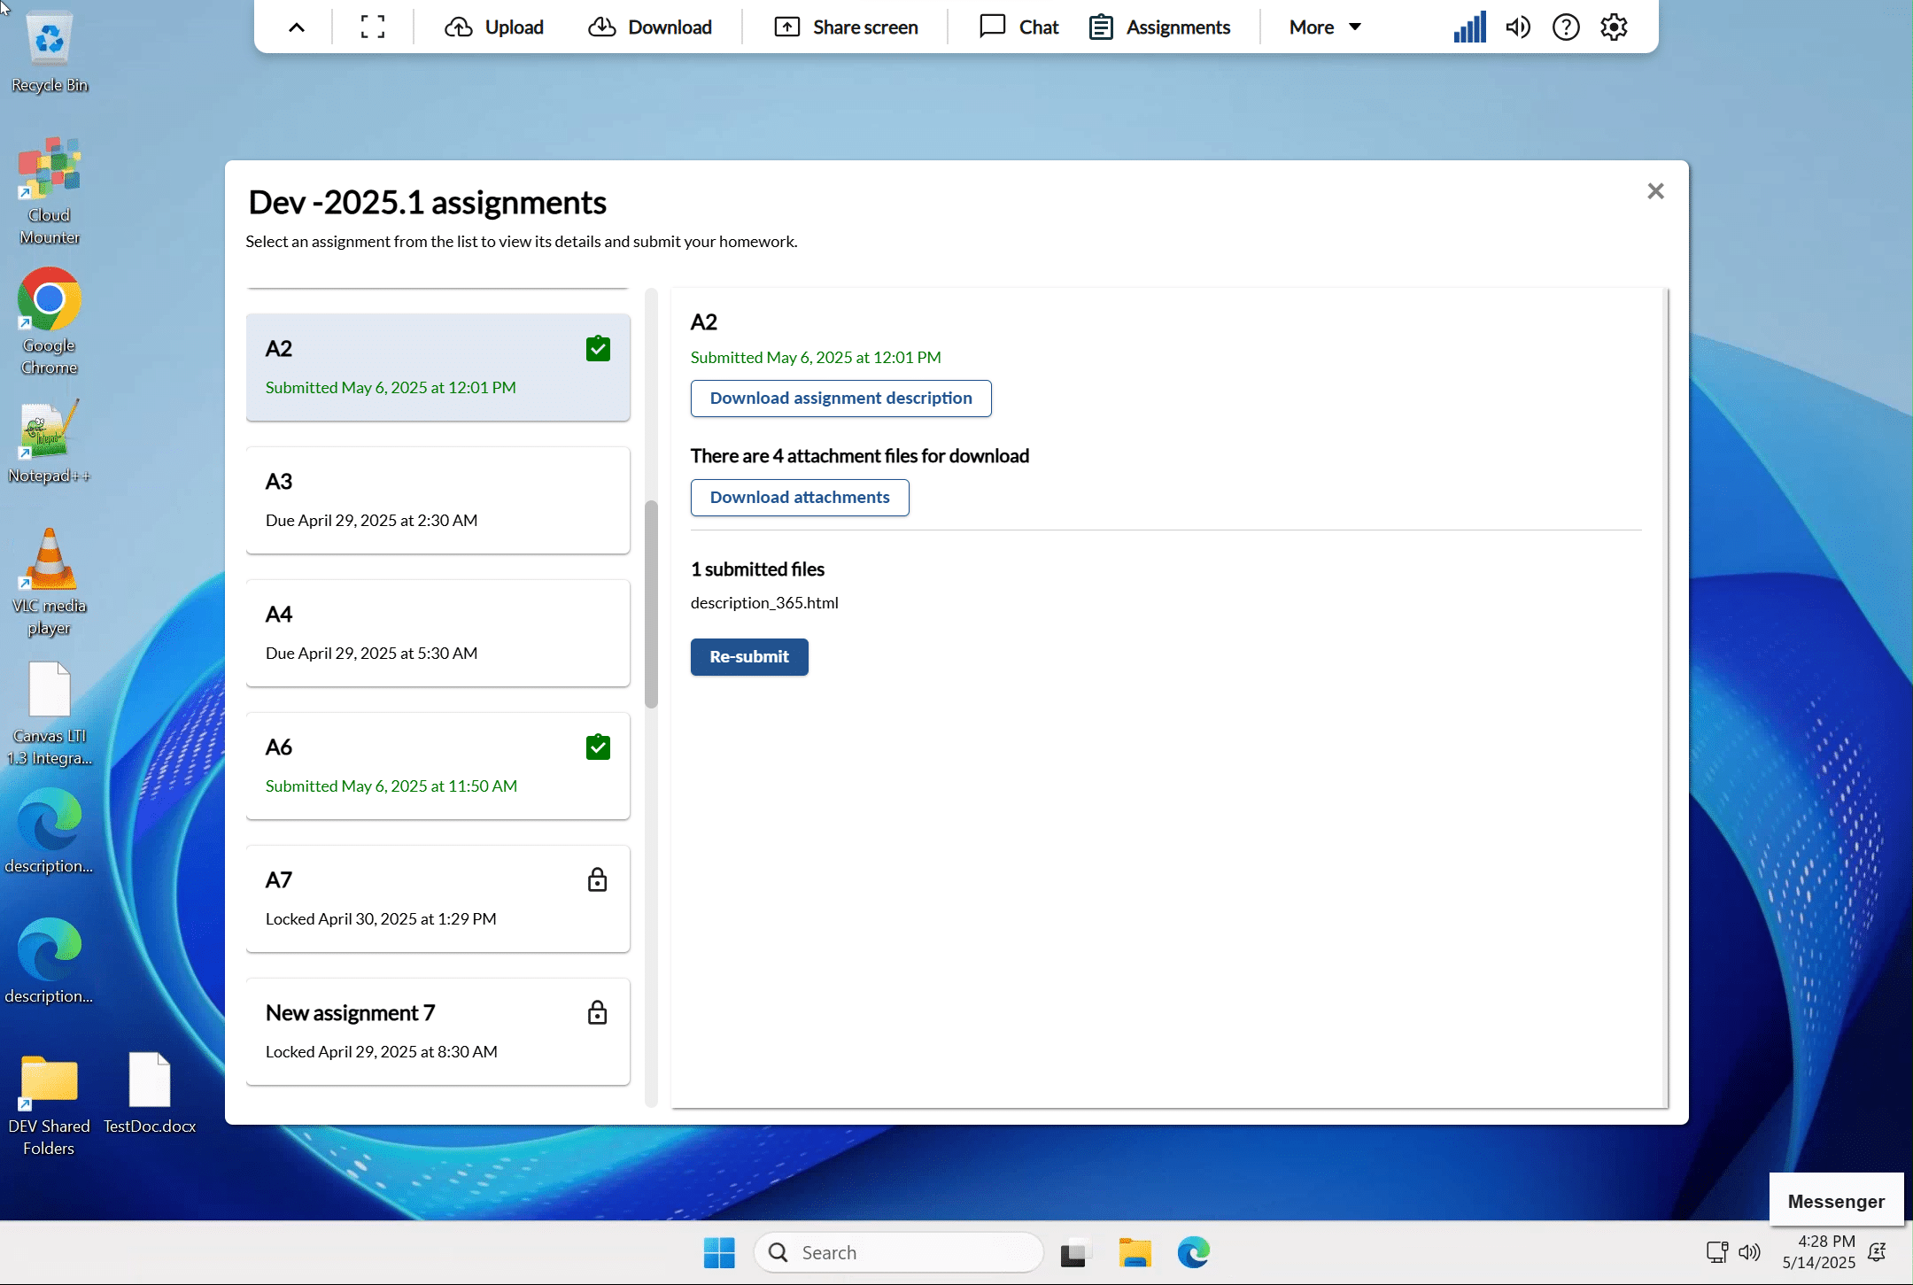Click Download assignment description
This screenshot has height=1285, width=1913.
pyautogui.click(x=840, y=398)
